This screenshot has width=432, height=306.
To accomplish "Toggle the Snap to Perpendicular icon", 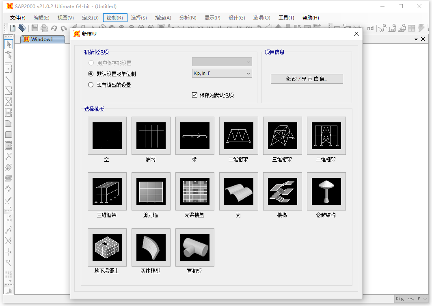I will pos(9,252).
